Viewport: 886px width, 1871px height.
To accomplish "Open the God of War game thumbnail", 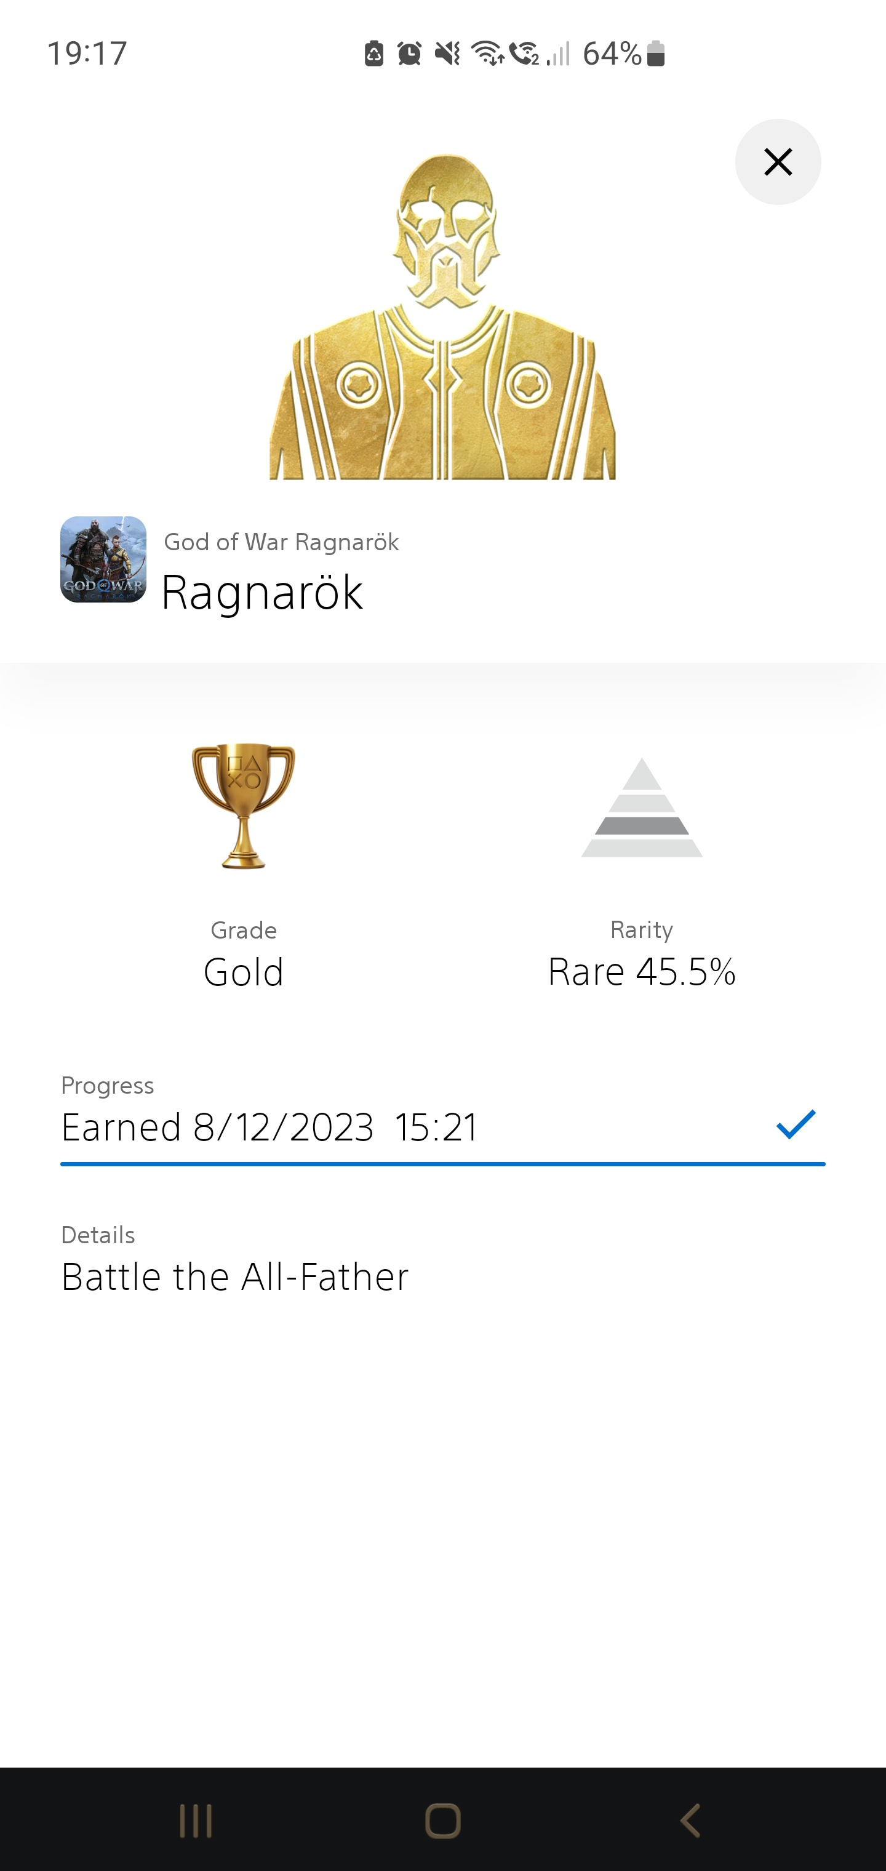I will [x=103, y=559].
